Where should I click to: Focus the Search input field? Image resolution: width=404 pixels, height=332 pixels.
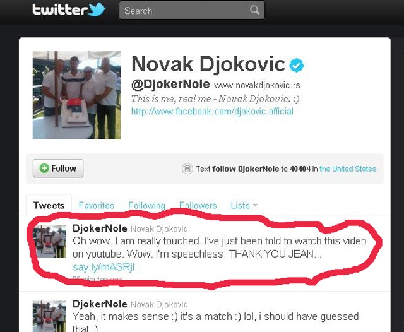(x=192, y=10)
